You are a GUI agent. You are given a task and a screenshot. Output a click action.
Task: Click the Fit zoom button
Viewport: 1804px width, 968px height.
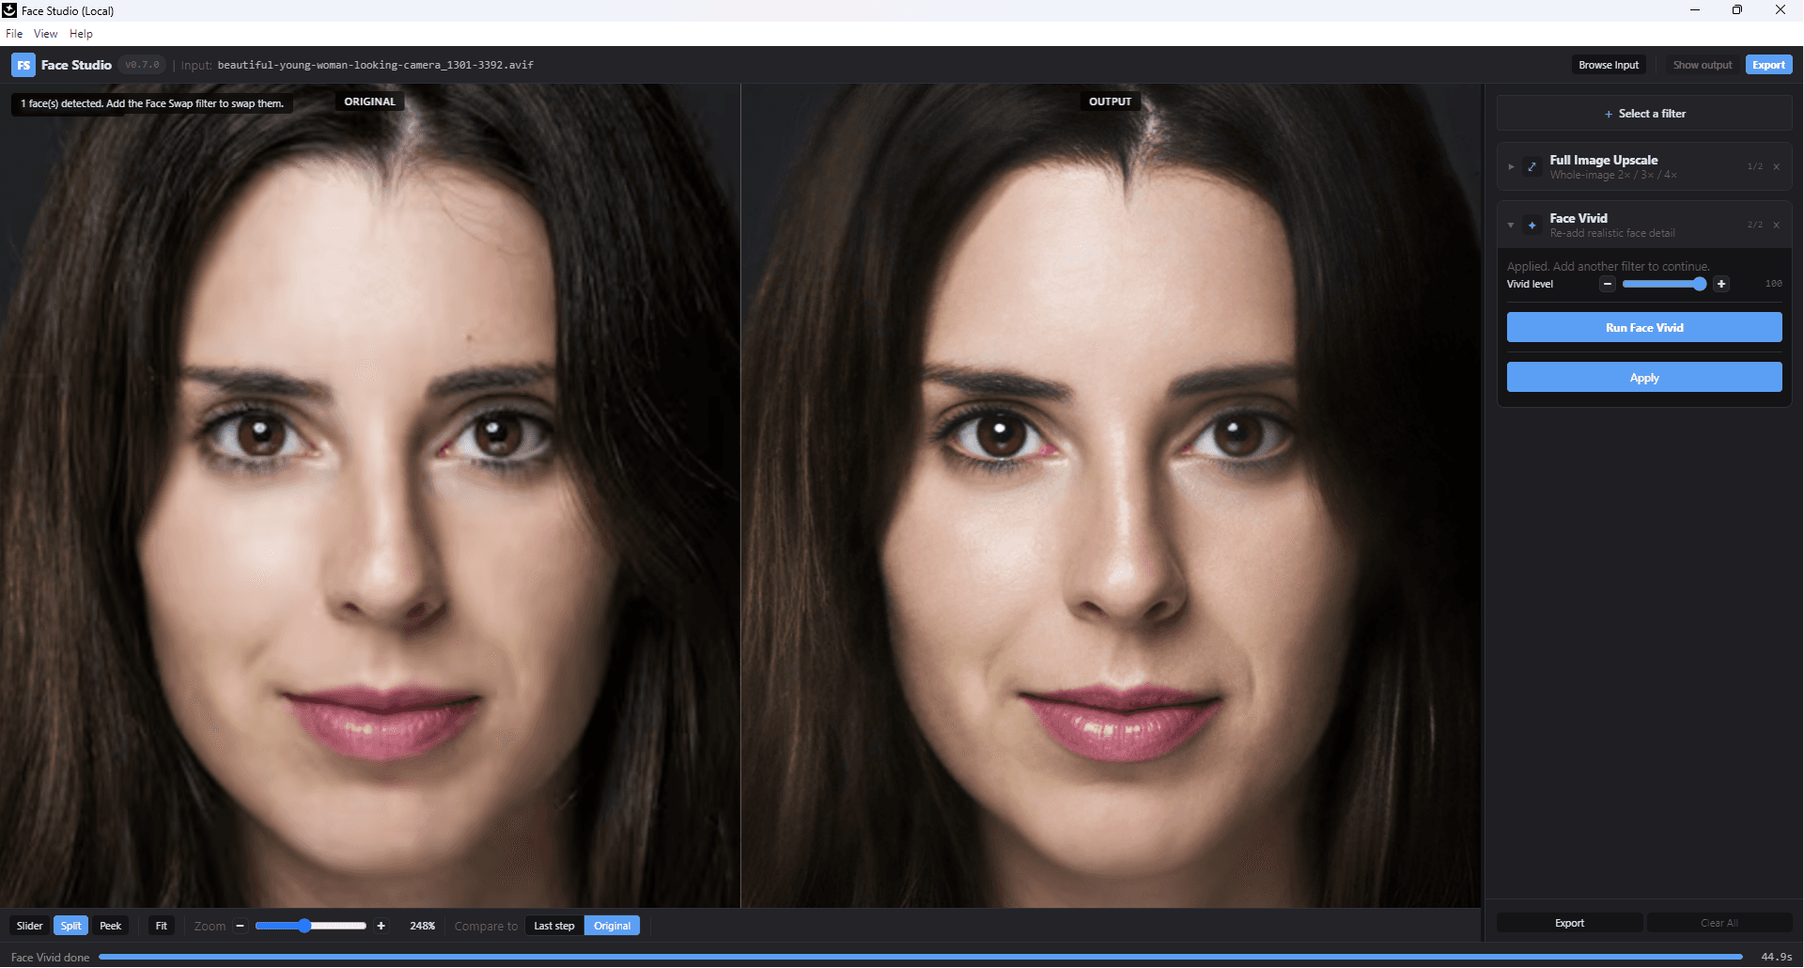162,926
